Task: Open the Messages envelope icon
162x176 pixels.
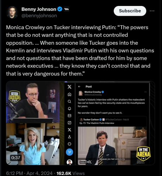Action: 69,116
